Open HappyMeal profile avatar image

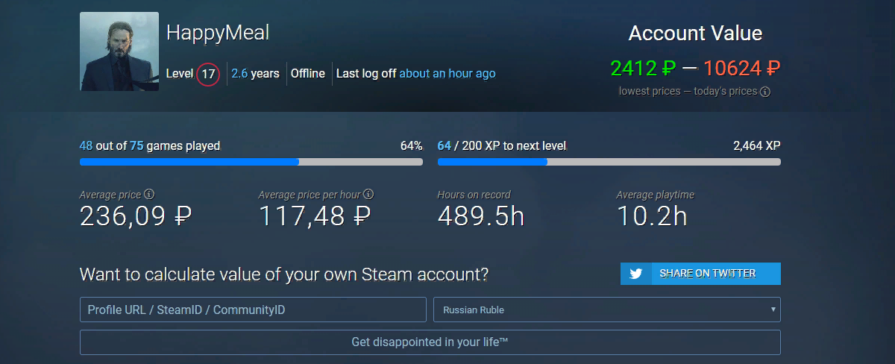(119, 51)
